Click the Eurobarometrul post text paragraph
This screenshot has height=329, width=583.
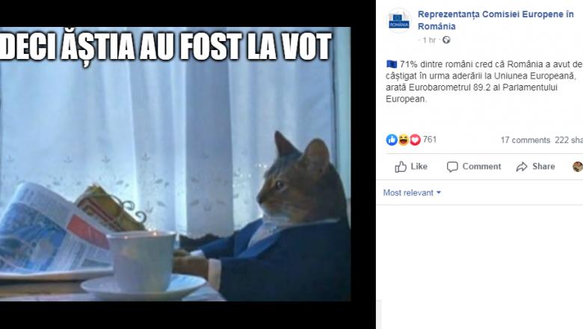click(x=484, y=82)
